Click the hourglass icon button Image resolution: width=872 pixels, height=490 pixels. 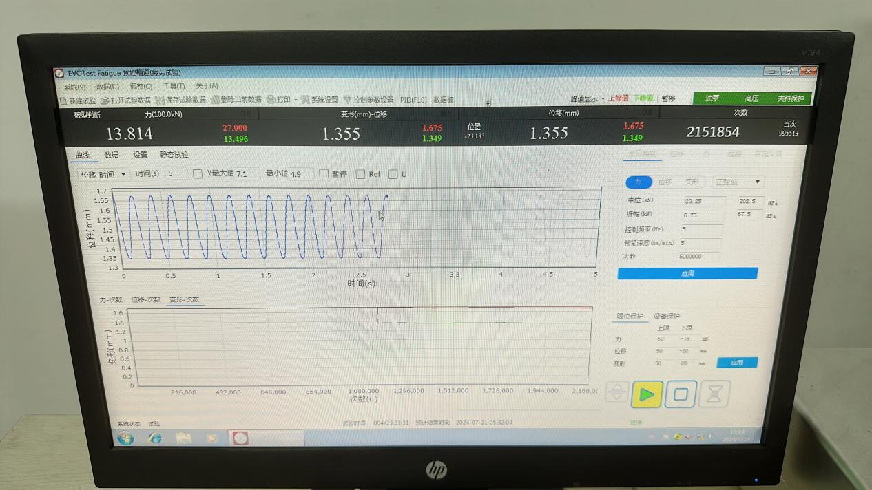coord(716,394)
